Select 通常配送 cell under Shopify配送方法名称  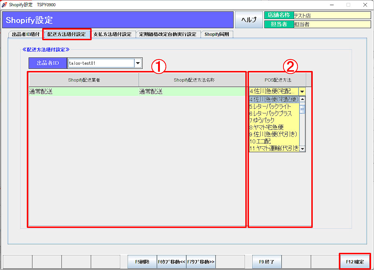192,91
